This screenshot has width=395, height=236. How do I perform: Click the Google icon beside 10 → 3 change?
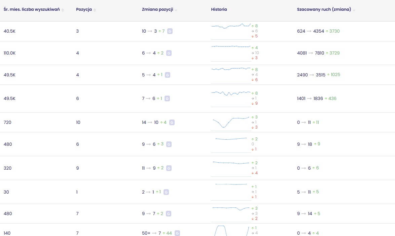170,31
